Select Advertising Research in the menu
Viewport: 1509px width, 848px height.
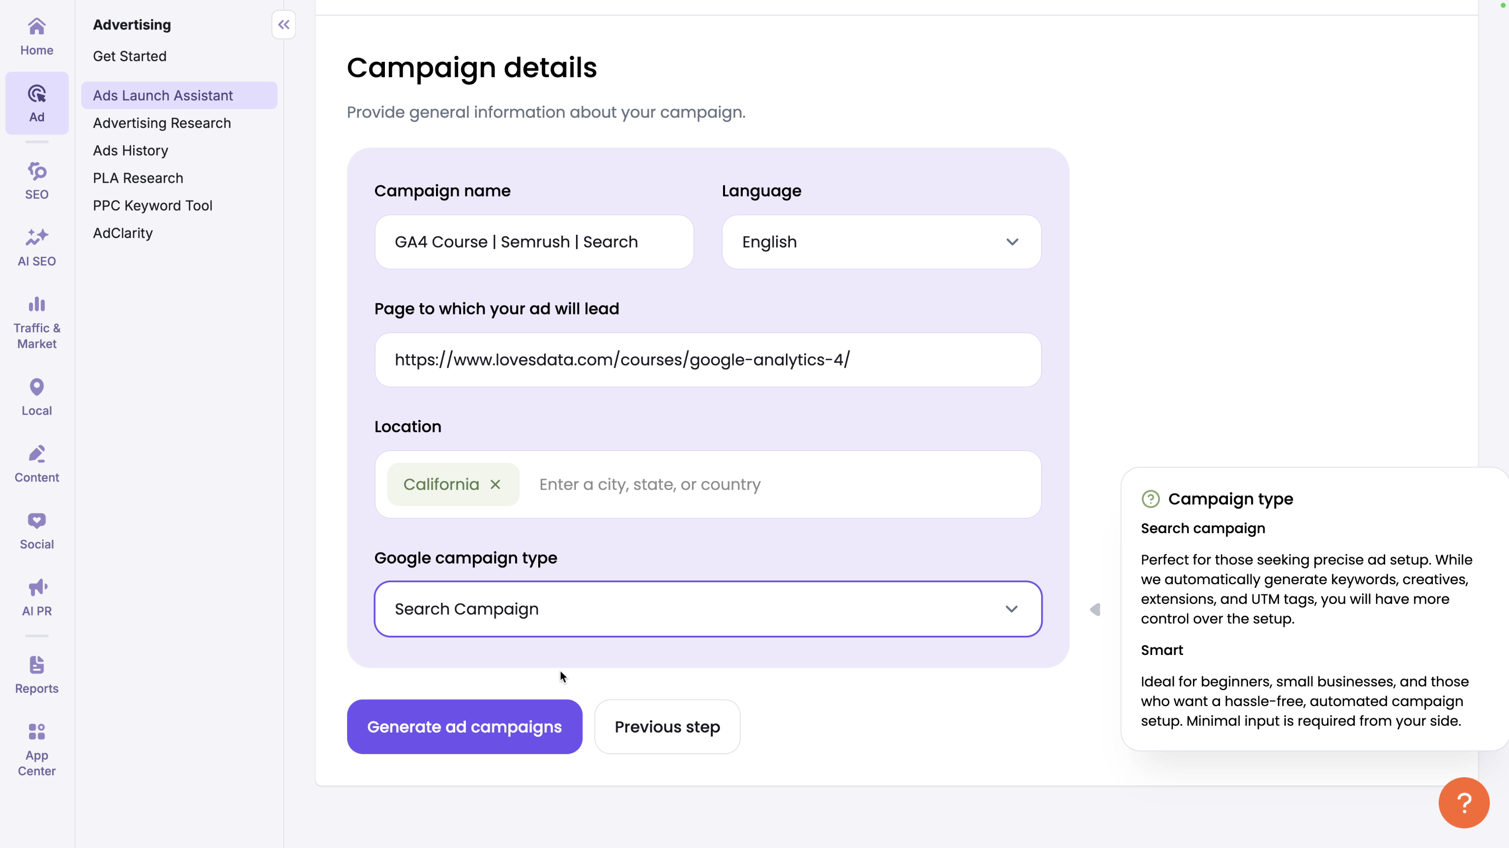[161, 123]
